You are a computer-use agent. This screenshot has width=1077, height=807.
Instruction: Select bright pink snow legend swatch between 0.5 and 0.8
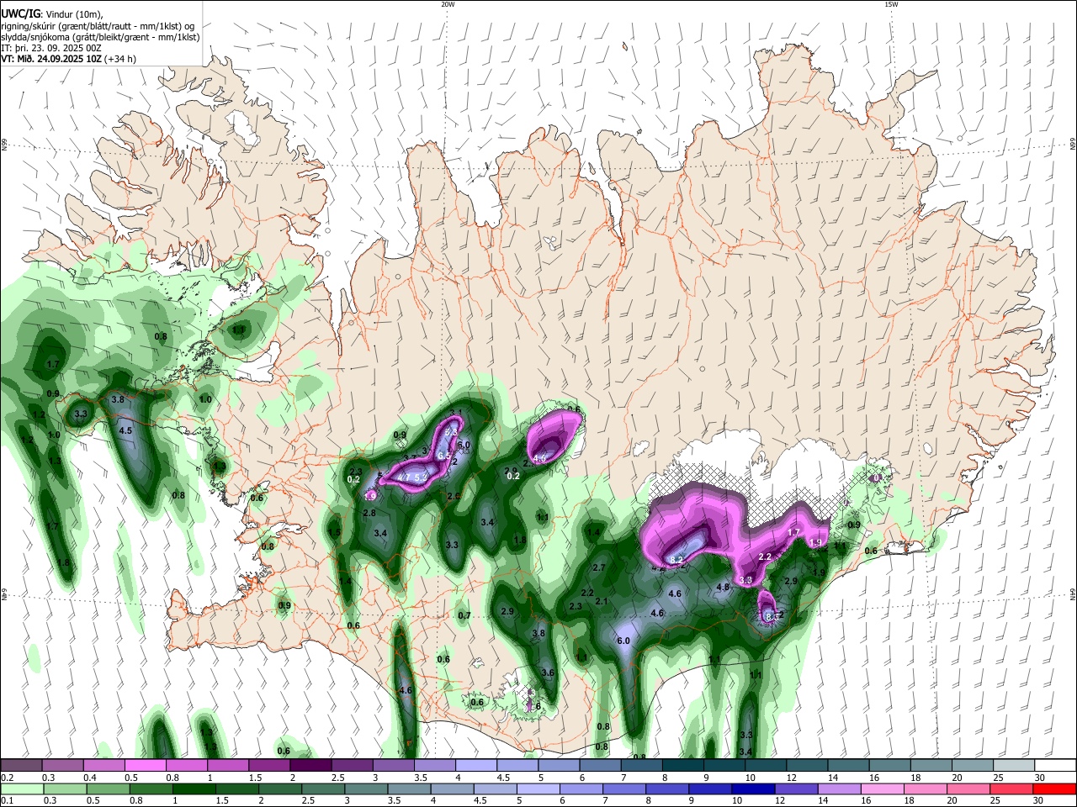click(146, 766)
